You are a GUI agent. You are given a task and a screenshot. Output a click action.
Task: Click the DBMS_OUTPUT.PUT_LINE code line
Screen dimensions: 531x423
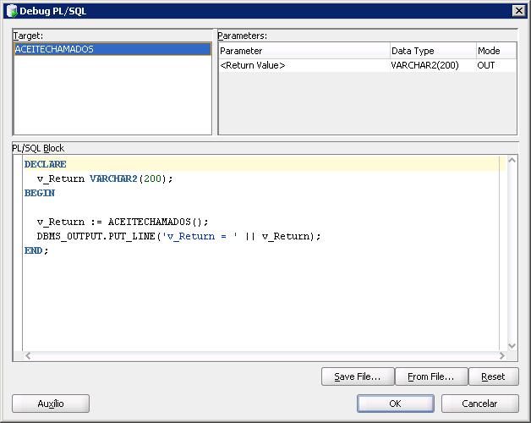click(x=178, y=236)
